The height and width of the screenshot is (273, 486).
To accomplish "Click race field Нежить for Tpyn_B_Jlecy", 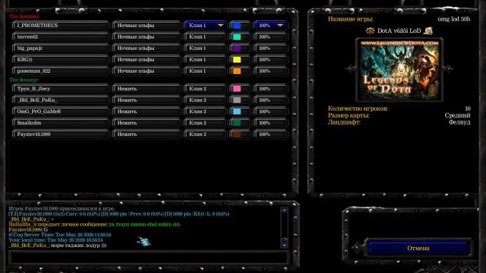I will 146,89.
